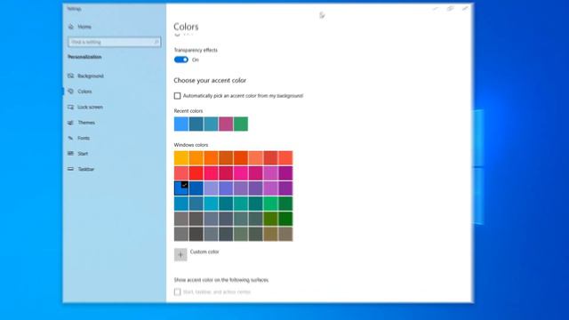Click the Themes icon in sidebar
The height and width of the screenshot is (320, 569).
coord(71,123)
